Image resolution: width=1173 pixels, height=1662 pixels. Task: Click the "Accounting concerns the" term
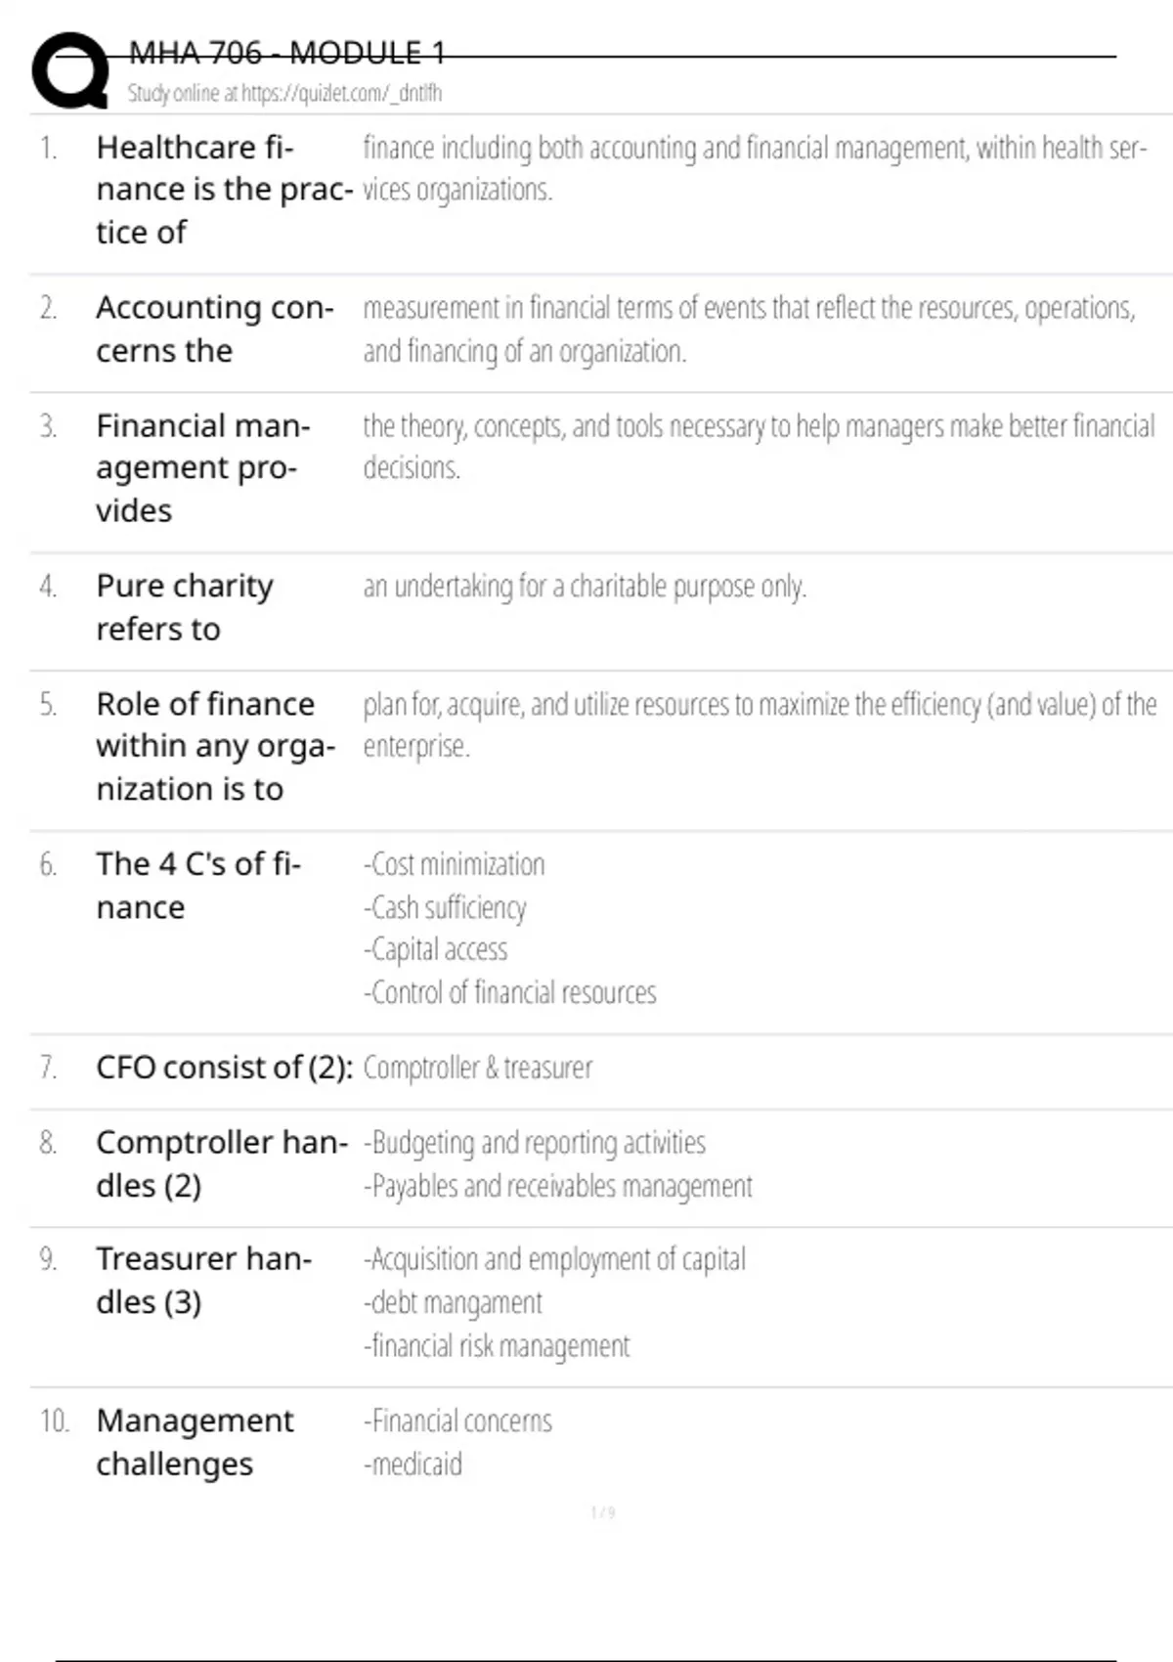(x=214, y=328)
